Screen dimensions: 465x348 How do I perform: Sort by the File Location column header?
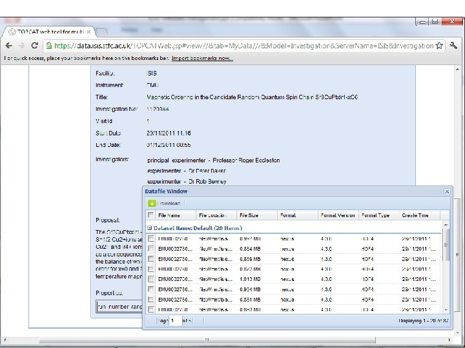point(216,215)
